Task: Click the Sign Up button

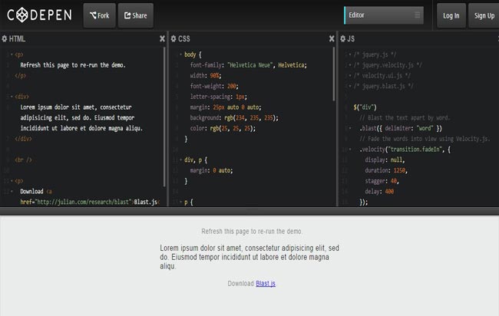Action: [x=484, y=15]
